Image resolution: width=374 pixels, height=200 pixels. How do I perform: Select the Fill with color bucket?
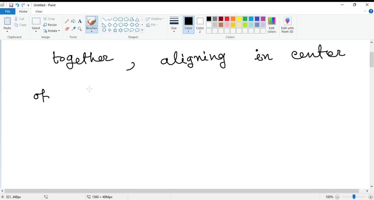click(x=73, y=21)
